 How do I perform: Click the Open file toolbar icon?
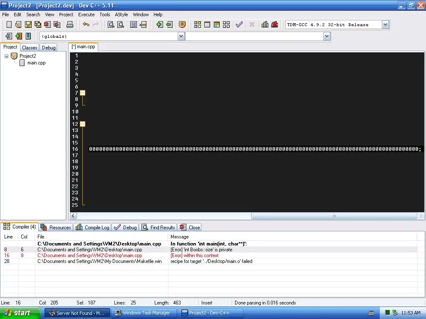[18, 25]
